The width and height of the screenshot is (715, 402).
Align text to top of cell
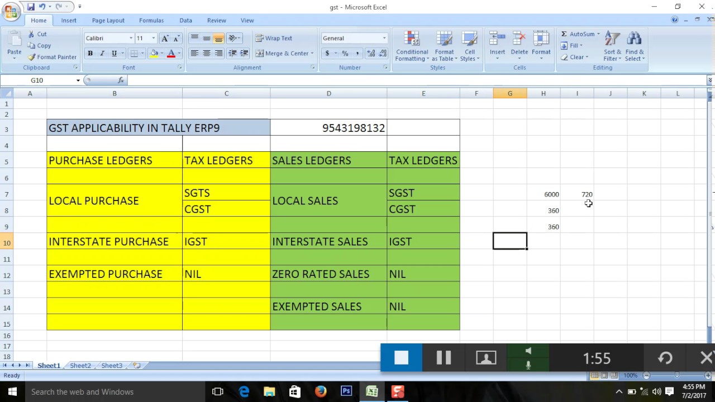coord(194,38)
